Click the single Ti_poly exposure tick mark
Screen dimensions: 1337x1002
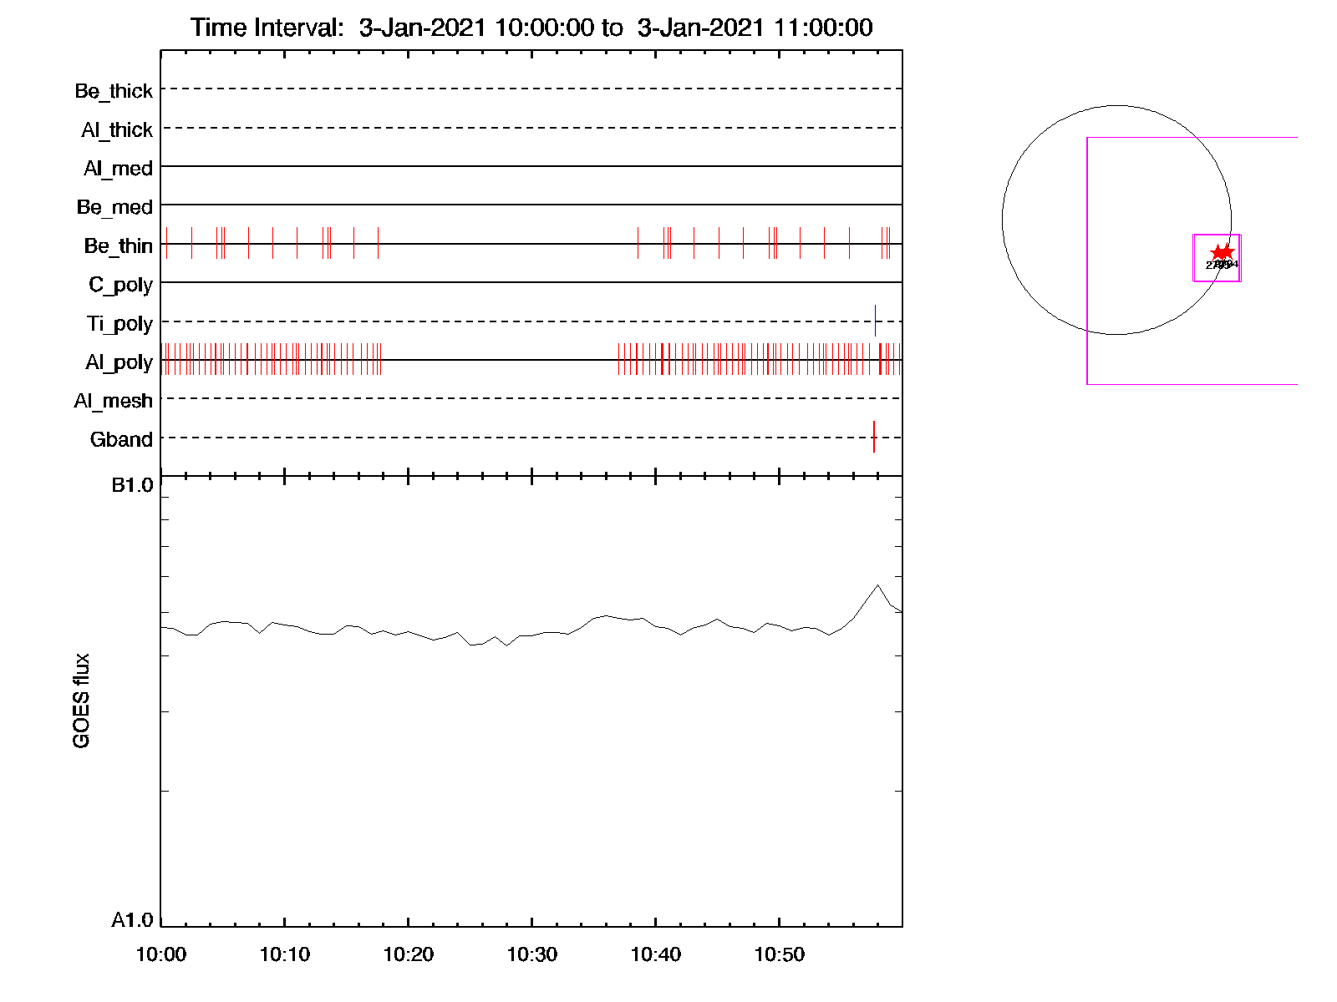pos(875,321)
